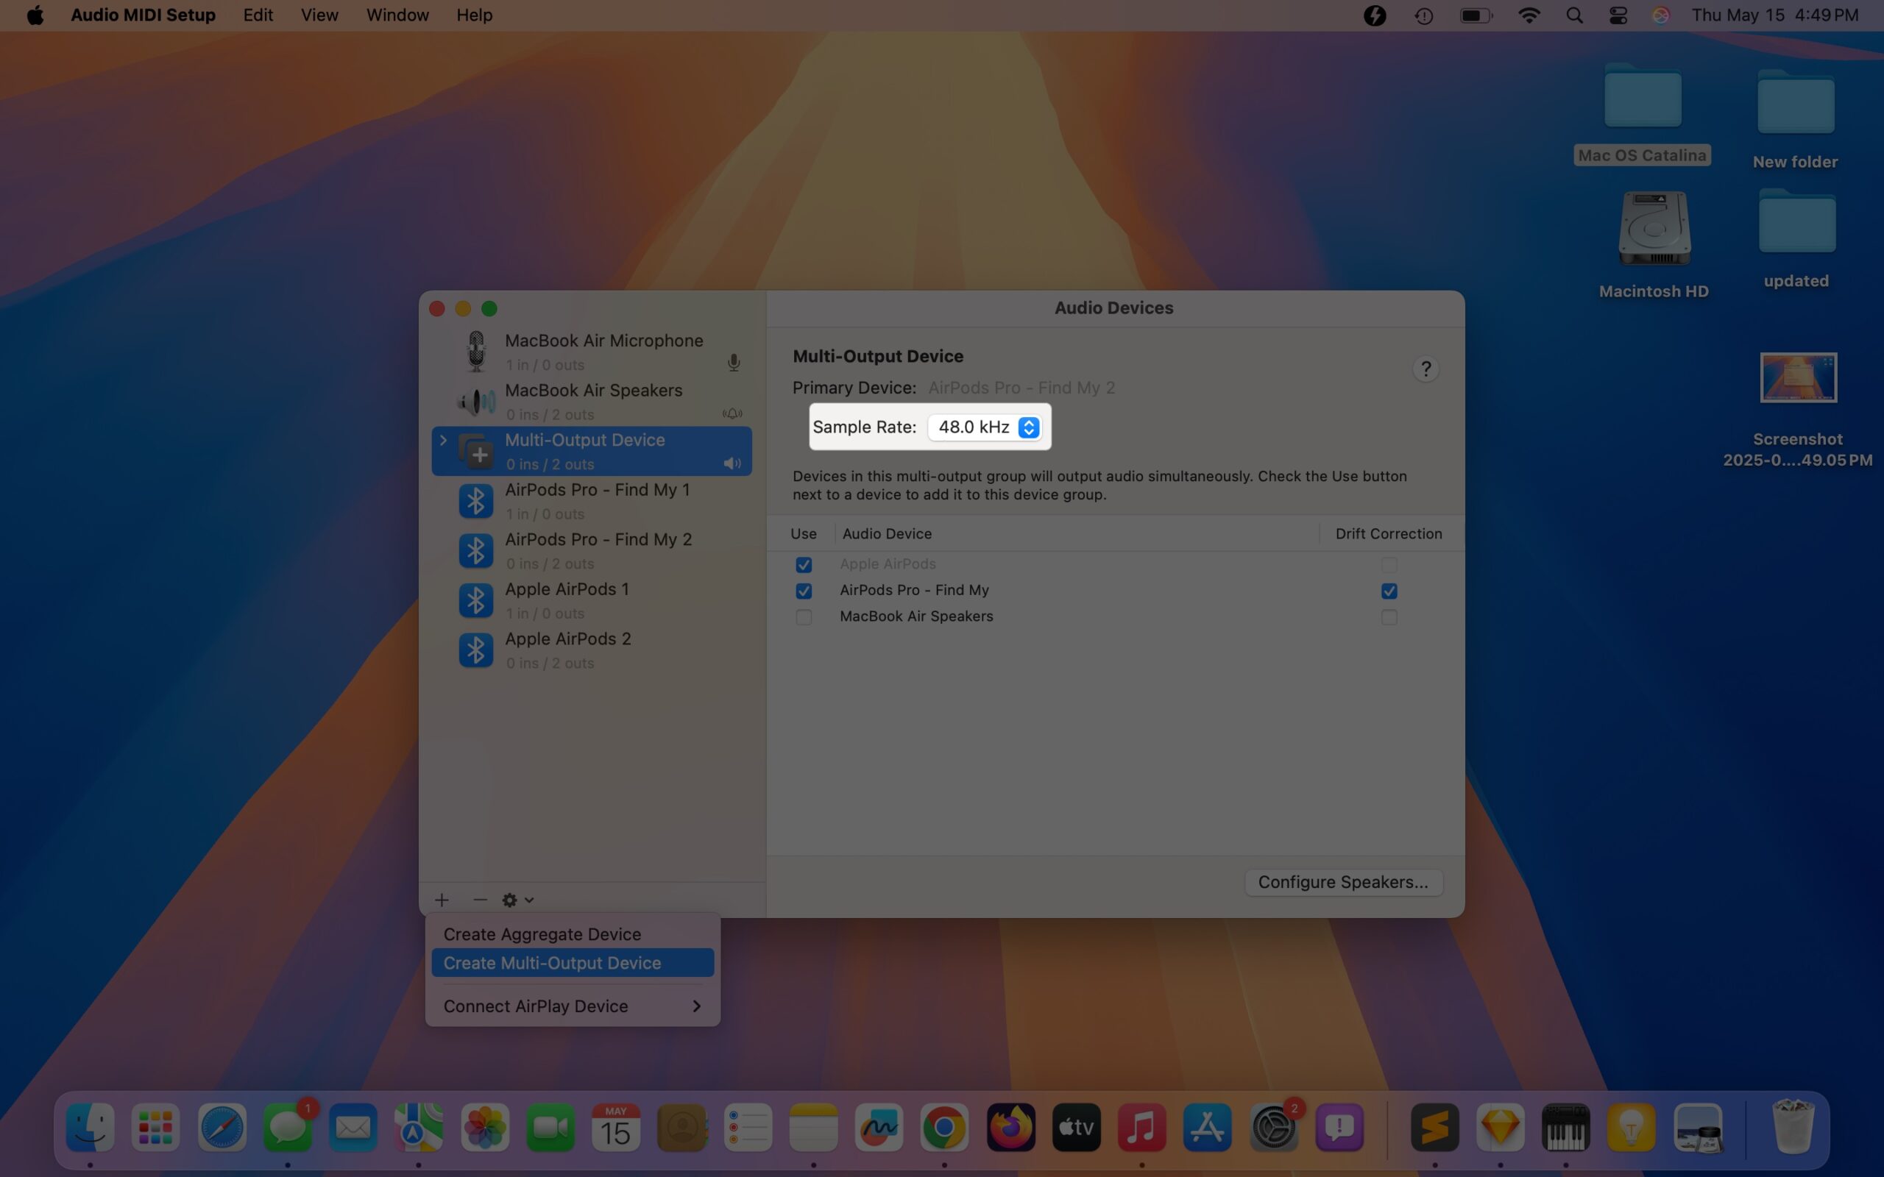Choose Create Aggregate Device from the menu
Image resolution: width=1884 pixels, height=1177 pixels.
pyautogui.click(x=542, y=934)
